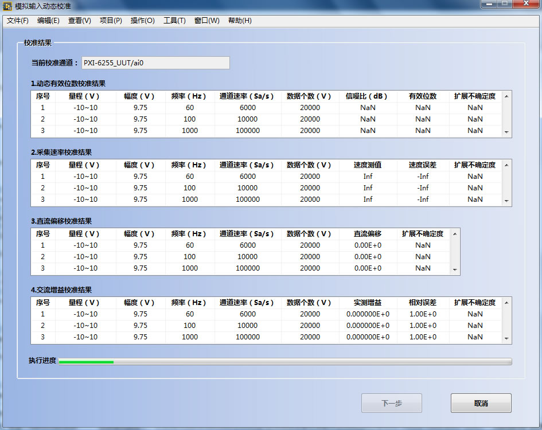The height and width of the screenshot is (430, 542).
Task: Open the 文件(F) menu
Action: point(18,21)
